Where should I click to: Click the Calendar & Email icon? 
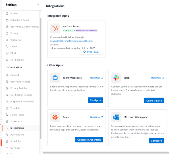point(7,20)
